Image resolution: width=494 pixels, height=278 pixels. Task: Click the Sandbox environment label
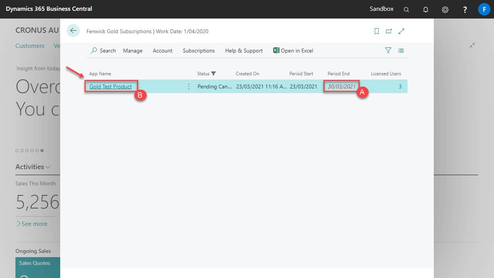pyautogui.click(x=382, y=8)
